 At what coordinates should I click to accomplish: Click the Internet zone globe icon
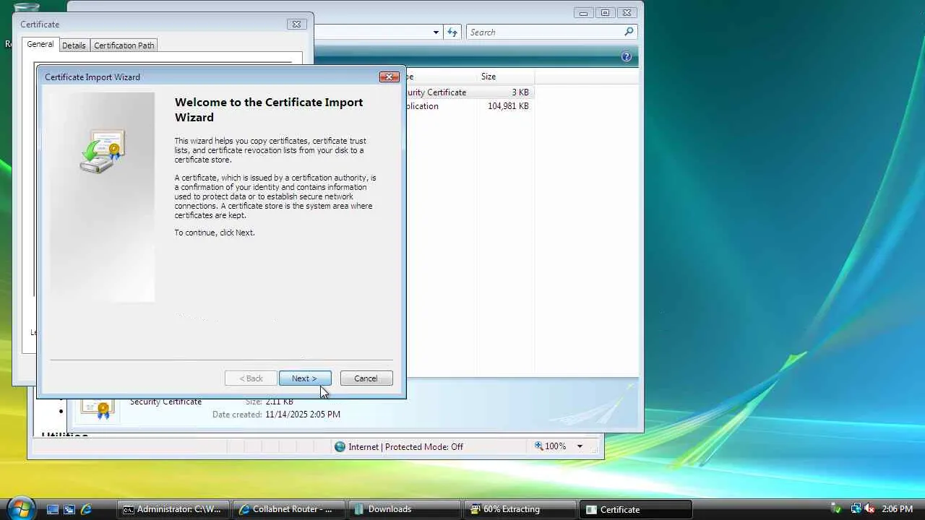340,447
